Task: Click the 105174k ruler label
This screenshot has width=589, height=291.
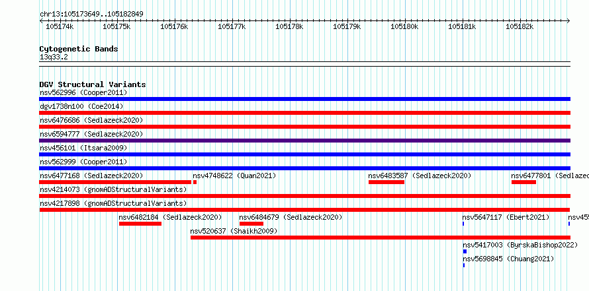Action: [60, 26]
